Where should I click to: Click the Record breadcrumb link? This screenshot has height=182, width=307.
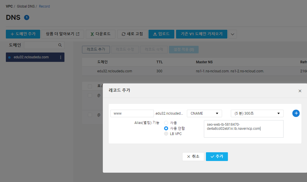[45, 6]
